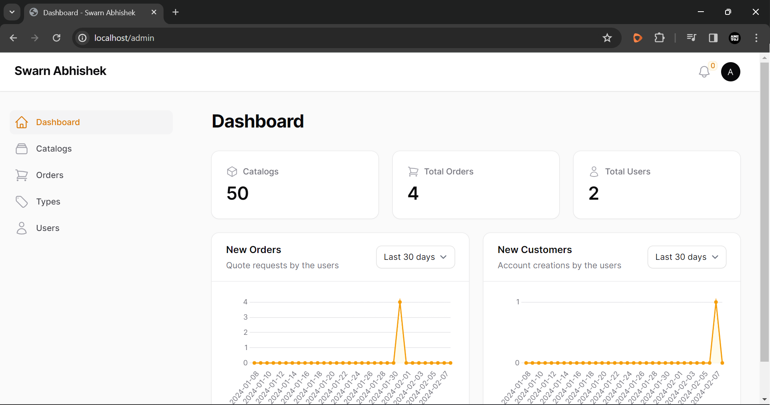Screen dimensions: 770x405
Task: Click the Orders cart icon in sidebar
Action: coord(22,175)
